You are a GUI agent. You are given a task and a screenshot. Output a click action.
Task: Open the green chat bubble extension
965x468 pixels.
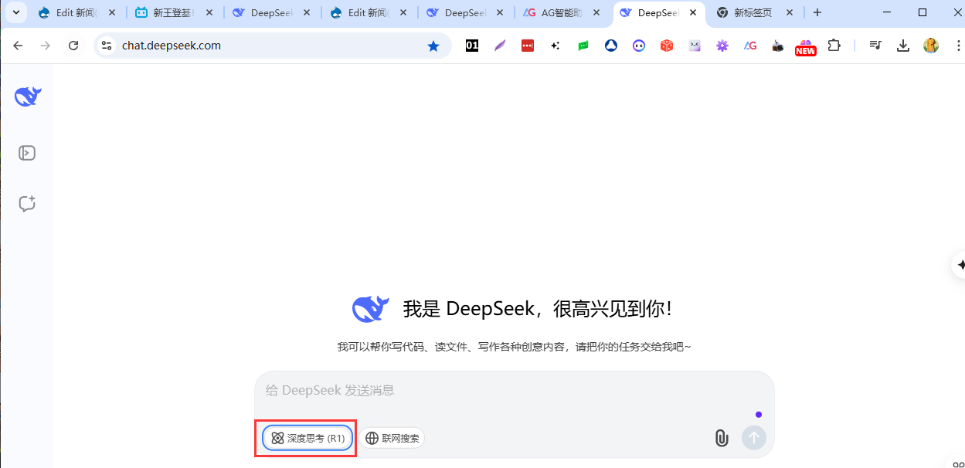583,46
